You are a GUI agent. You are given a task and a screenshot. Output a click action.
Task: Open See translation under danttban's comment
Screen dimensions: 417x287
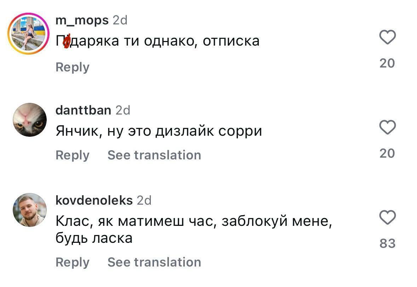[154, 155]
